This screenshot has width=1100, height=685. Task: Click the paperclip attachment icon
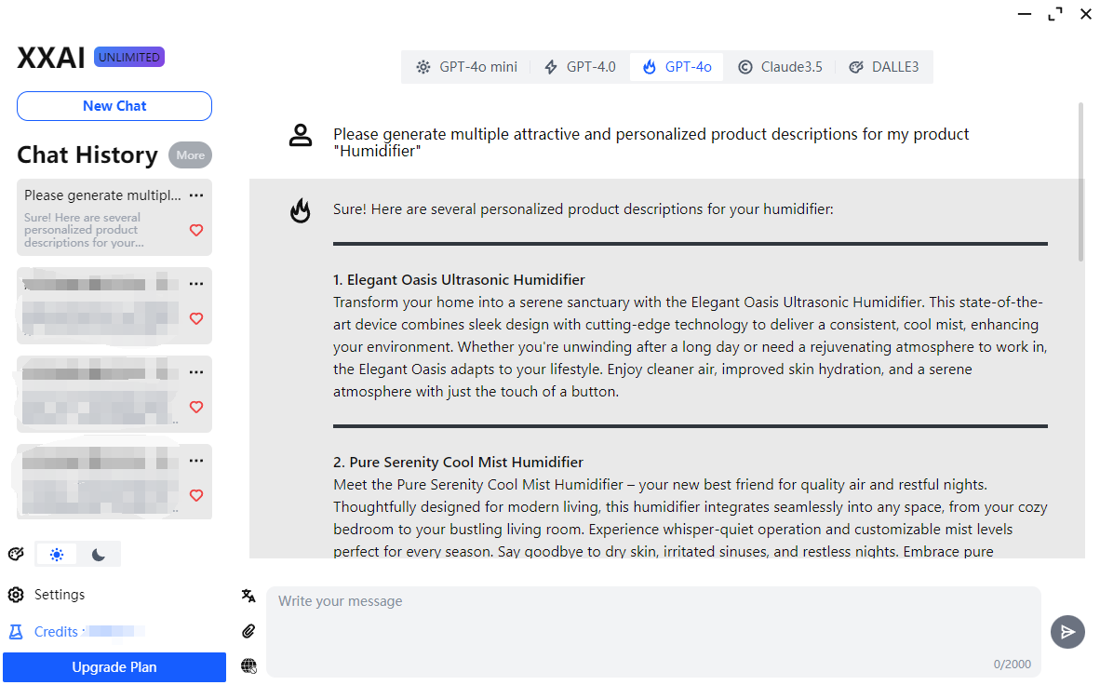click(248, 631)
